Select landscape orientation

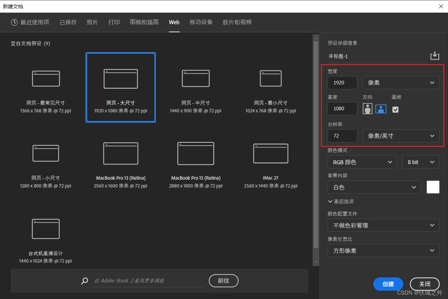point(381,109)
